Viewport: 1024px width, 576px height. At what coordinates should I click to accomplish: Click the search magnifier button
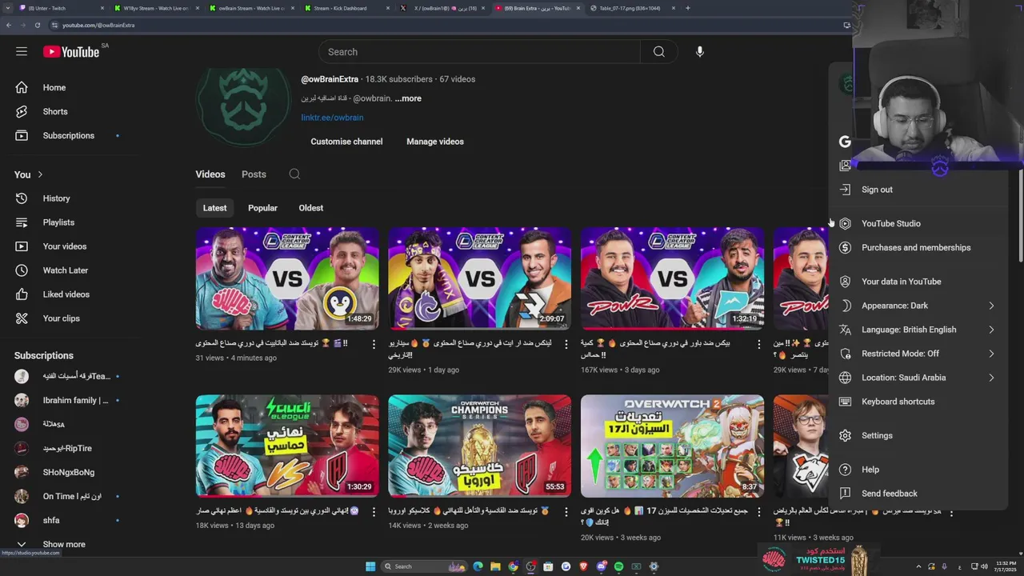coord(658,52)
